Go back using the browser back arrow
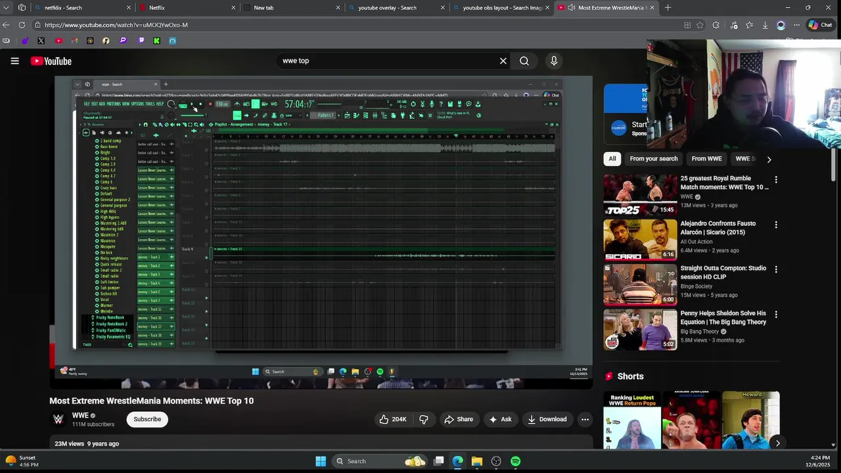Image resolution: width=841 pixels, height=473 pixels. click(x=6, y=25)
